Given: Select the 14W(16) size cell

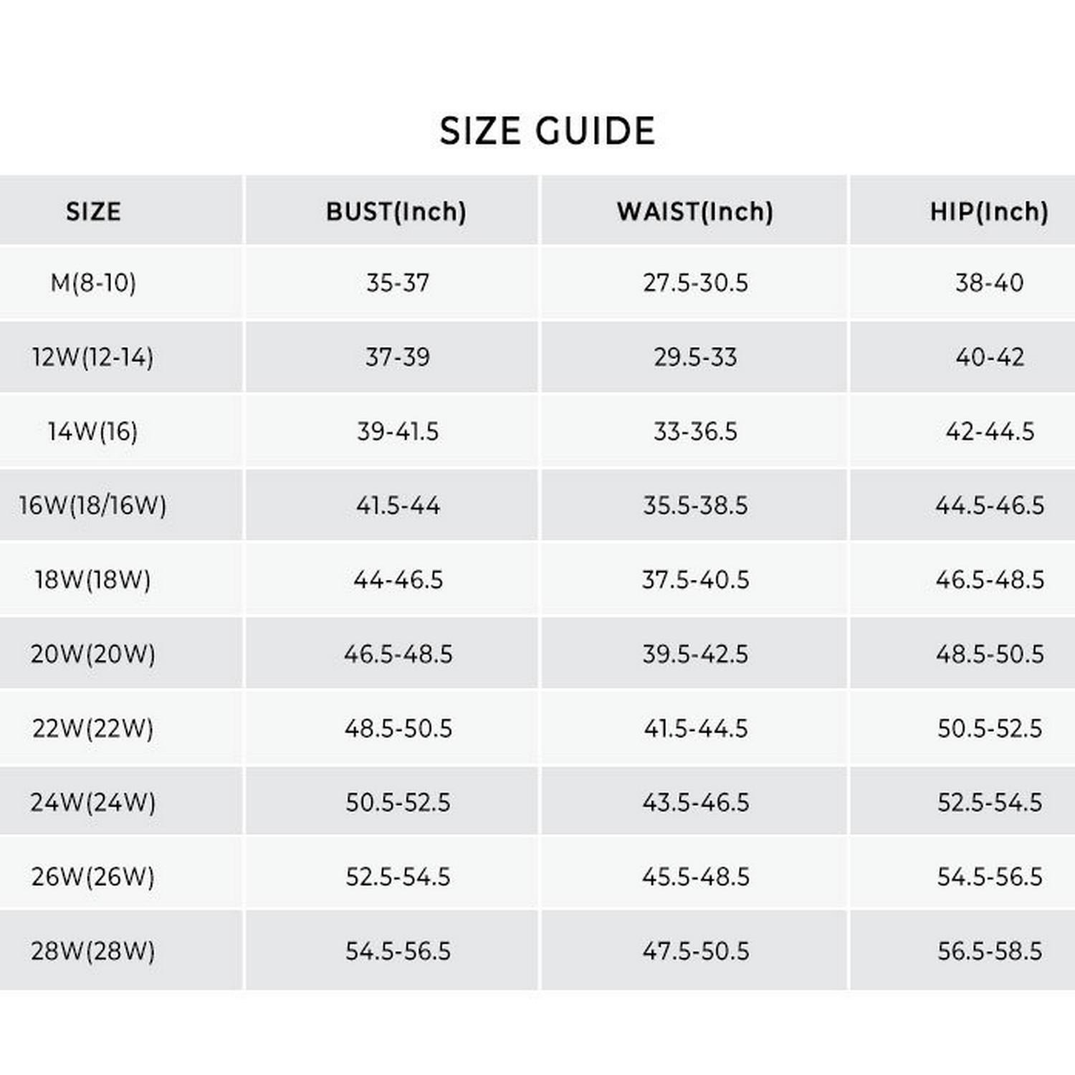Looking at the screenshot, I should (93, 431).
